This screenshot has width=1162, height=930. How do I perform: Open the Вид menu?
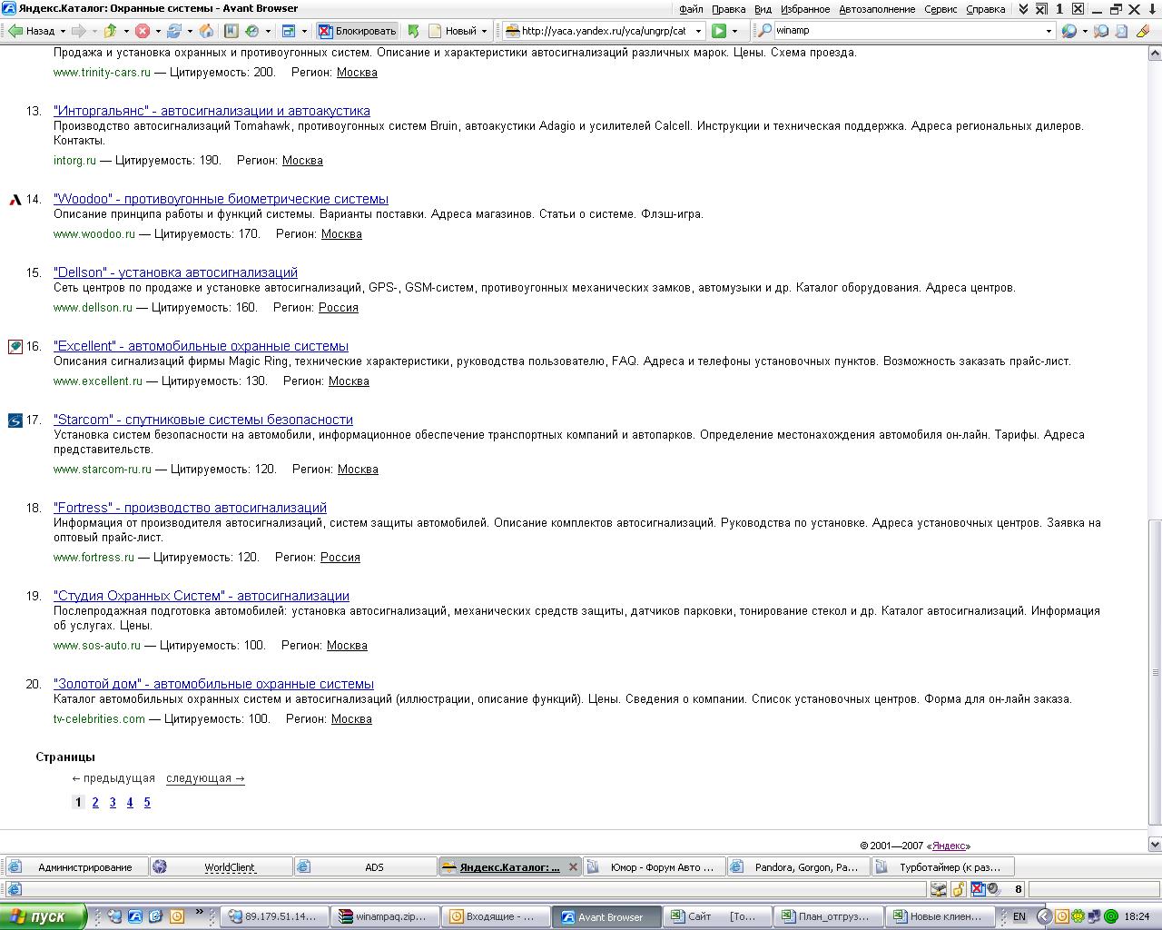coord(763,9)
